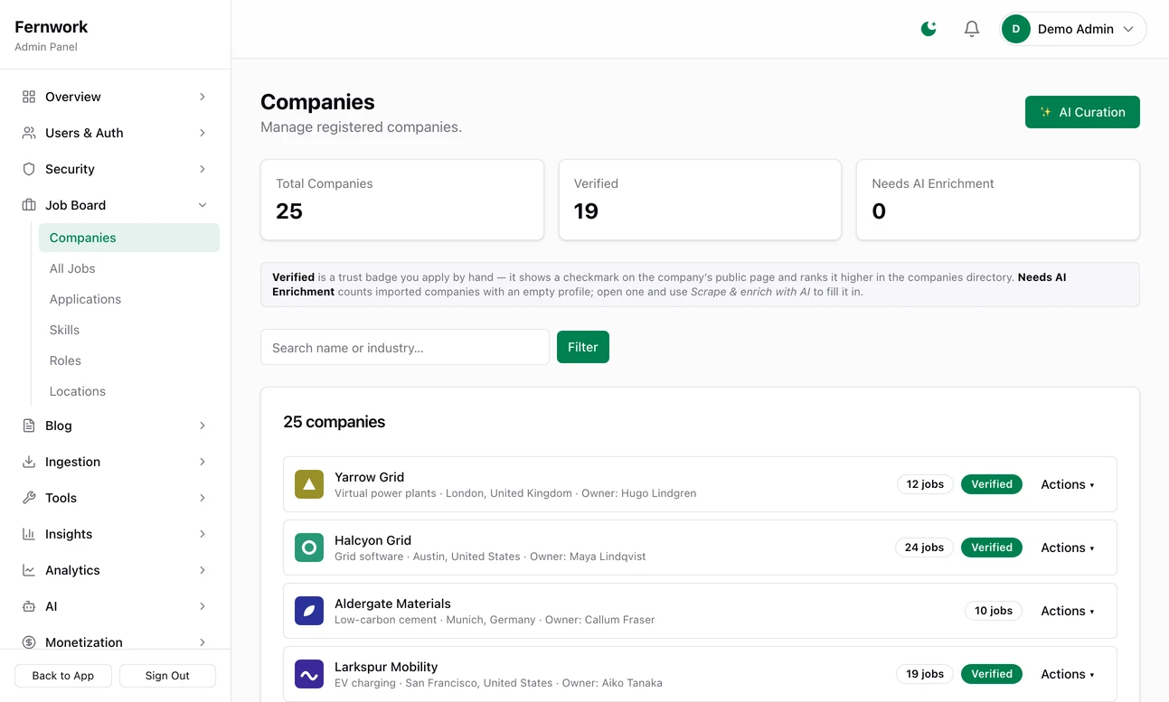The width and height of the screenshot is (1169, 702).
Task: Click the Blog document icon
Action: pyautogui.click(x=29, y=426)
